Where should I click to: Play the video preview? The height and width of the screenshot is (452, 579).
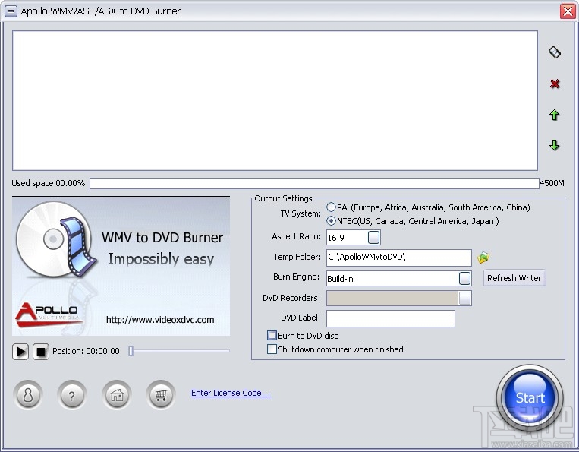click(20, 352)
